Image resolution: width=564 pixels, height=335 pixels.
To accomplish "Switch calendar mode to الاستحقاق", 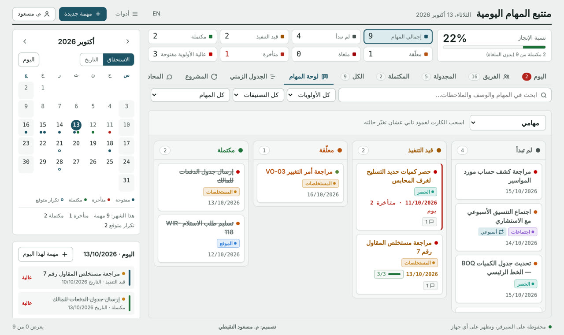I will 119,60.
